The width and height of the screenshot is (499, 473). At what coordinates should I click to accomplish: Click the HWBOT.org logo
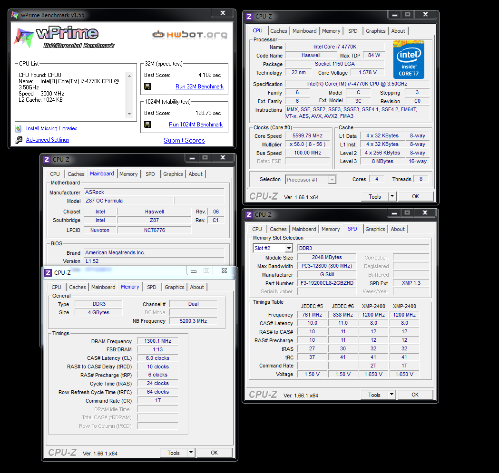[x=190, y=34]
